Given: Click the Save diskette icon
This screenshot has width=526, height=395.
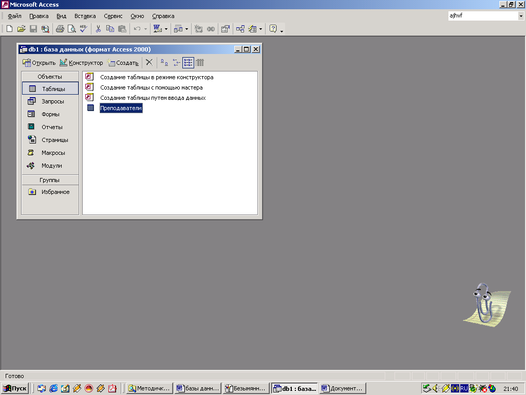Looking at the screenshot, I should point(33,29).
